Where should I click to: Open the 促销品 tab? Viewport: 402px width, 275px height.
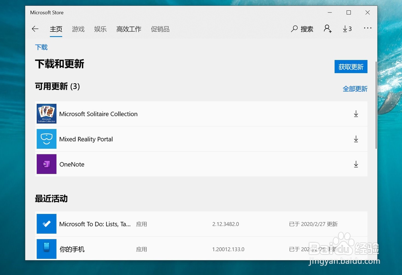pyautogui.click(x=160, y=29)
